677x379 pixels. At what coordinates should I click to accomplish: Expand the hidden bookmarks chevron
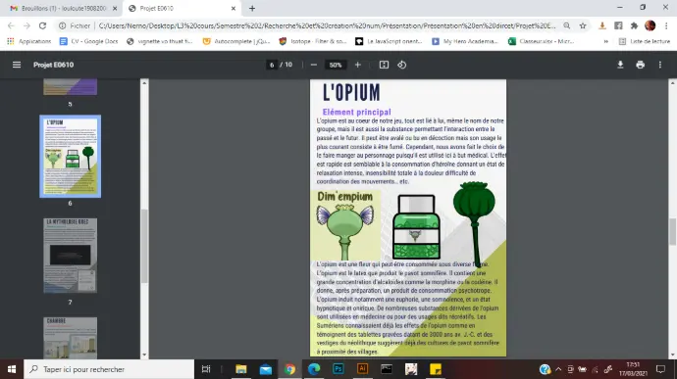pyautogui.click(x=606, y=41)
